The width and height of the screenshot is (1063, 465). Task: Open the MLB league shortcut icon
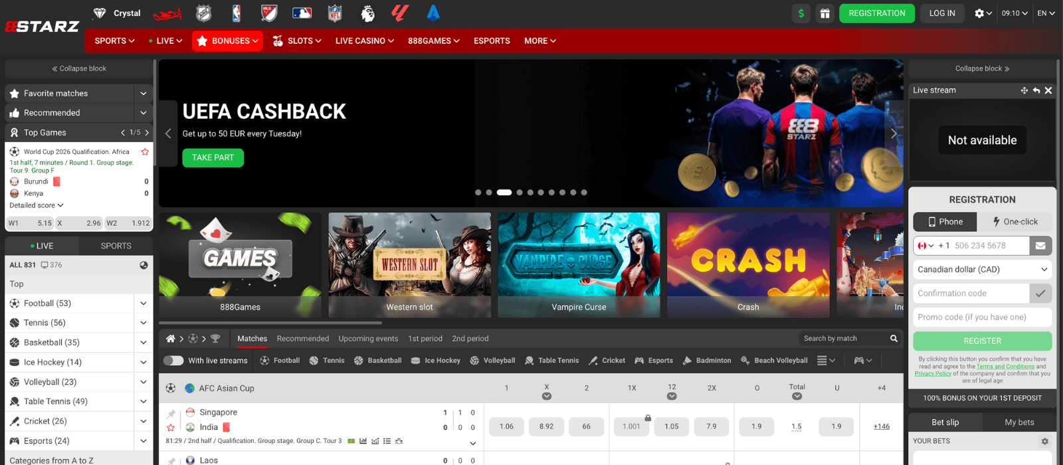tap(302, 13)
